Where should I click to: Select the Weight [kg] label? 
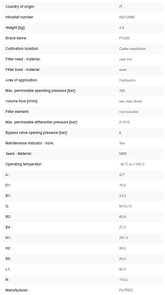coord(15,28)
